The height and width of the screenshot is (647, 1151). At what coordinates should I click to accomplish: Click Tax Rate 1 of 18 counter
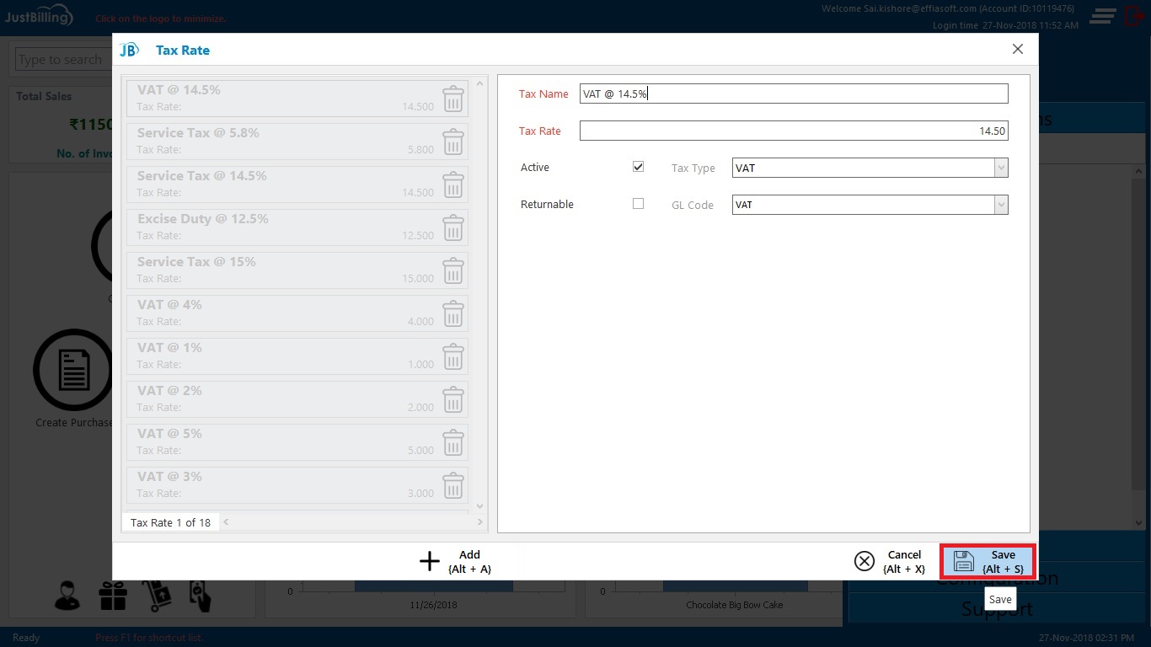170,522
